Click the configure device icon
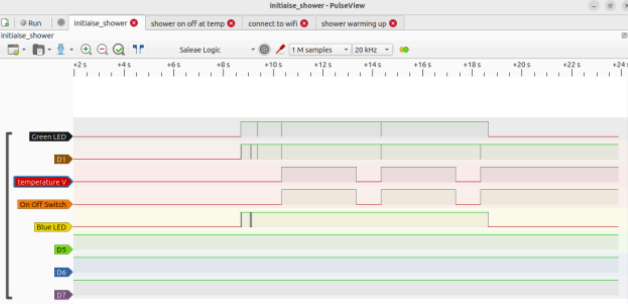Image resolution: width=628 pixels, height=304 pixels. [265, 49]
